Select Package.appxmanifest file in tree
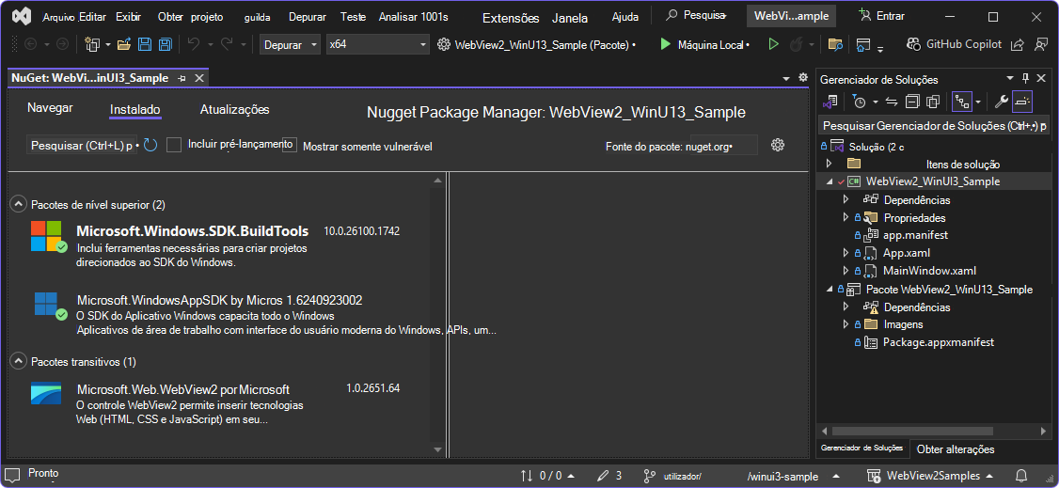 pyautogui.click(x=938, y=342)
